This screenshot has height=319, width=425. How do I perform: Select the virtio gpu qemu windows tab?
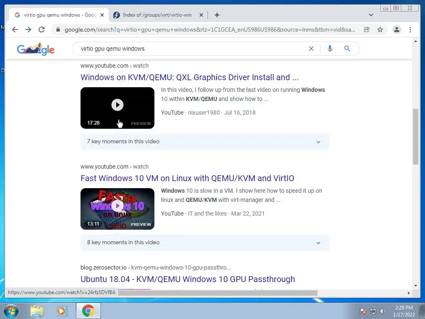coord(60,15)
